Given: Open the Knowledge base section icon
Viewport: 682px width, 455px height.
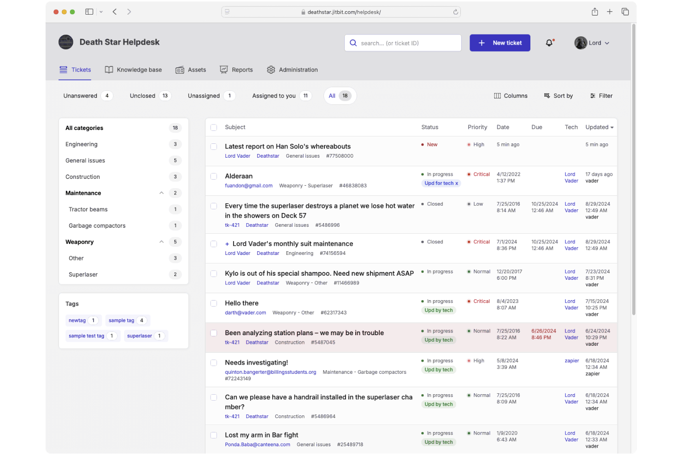Looking at the screenshot, I should pyautogui.click(x=109, y=70).
